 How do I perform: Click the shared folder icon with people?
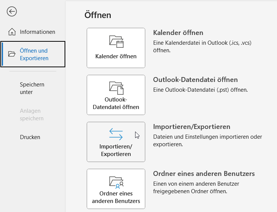(x=116, y=182)
